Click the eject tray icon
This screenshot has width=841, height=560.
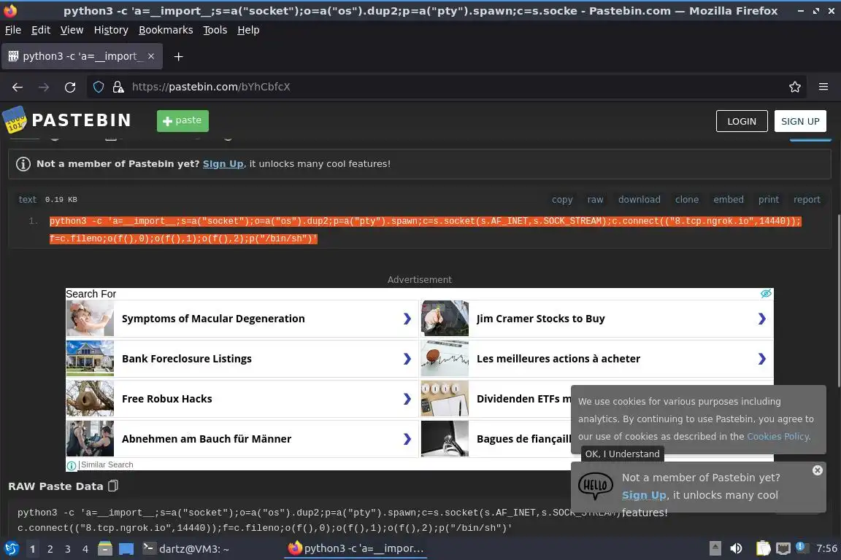tap(715, 548)
